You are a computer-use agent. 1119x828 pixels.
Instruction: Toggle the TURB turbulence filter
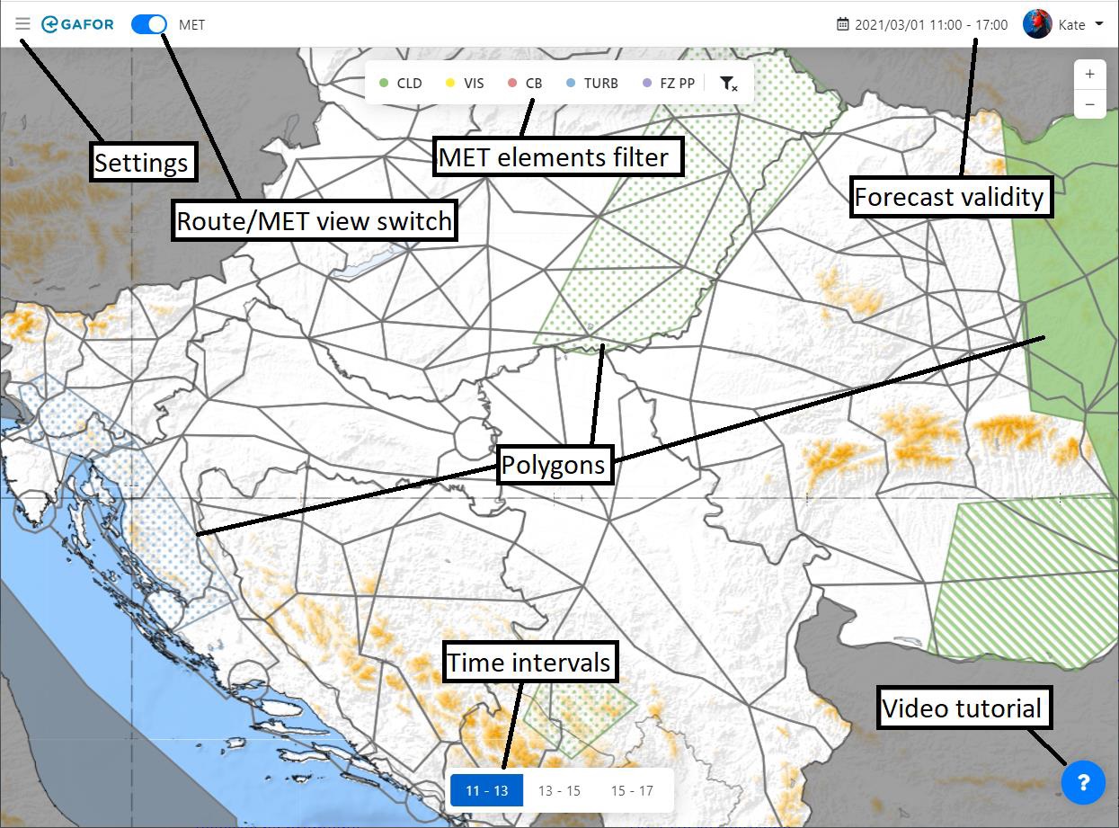coord(592,84)
